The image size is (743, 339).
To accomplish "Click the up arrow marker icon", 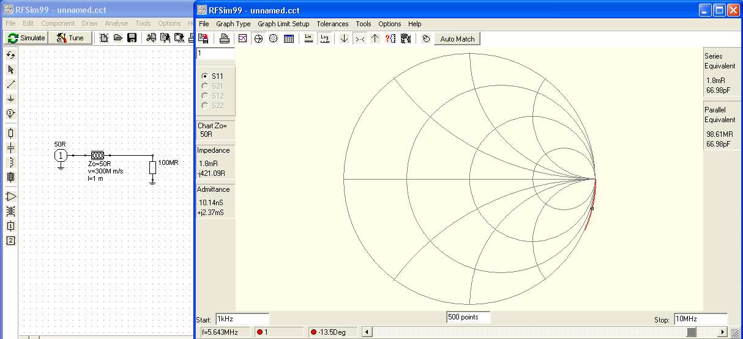I will 375,38.
